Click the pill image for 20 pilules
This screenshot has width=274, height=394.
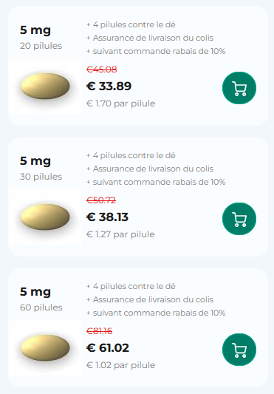45,86
